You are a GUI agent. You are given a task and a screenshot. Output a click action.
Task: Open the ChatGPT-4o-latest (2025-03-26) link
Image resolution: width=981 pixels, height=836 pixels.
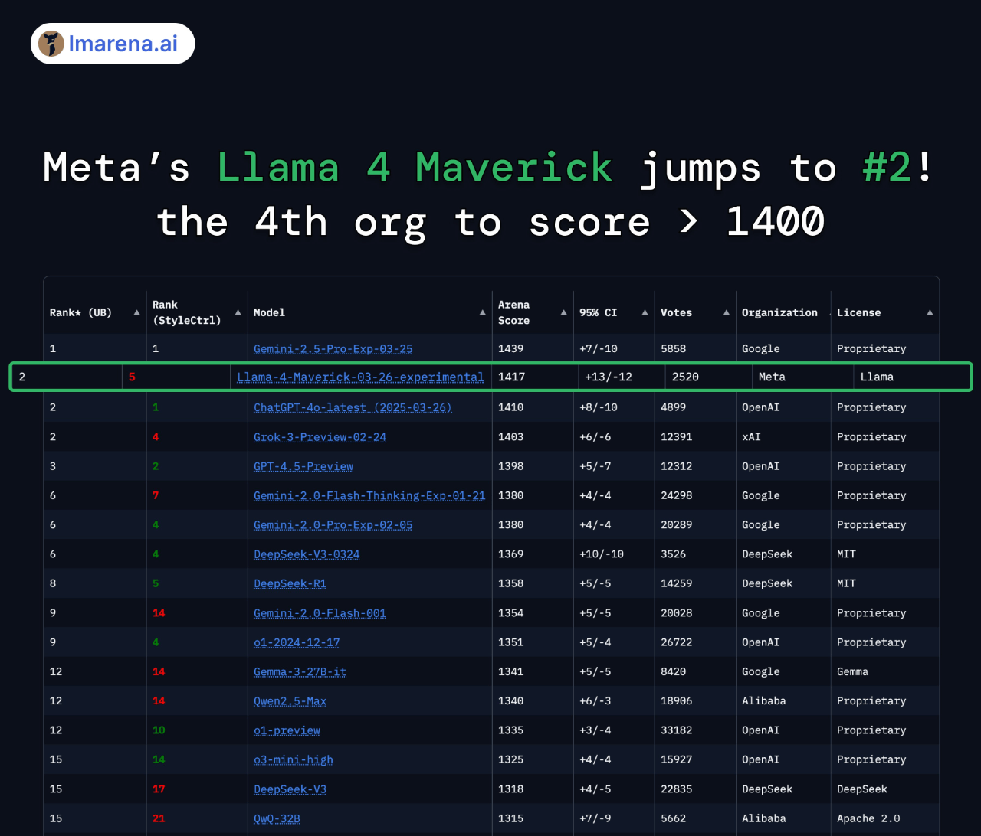tap(353, 407)
